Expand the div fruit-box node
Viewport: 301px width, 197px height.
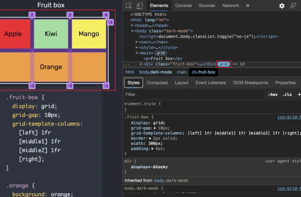click(x=141, y=64)
